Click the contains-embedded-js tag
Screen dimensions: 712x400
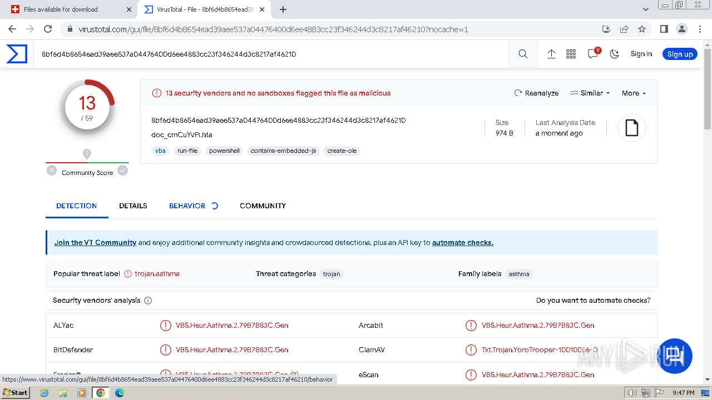click(x=283, y=151)
